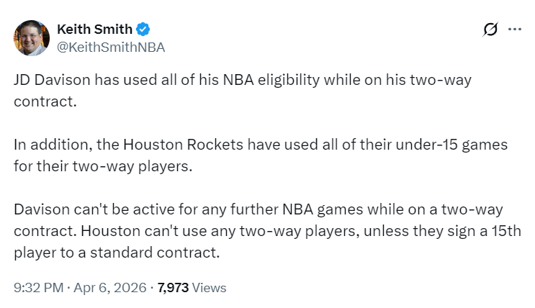
Task: Open the Grok explain icon
Action: point(490,30)
